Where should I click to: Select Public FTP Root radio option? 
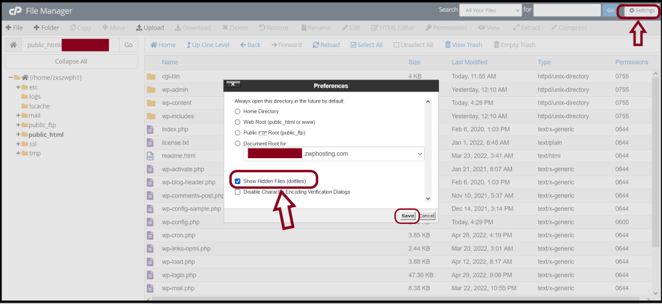238,133
